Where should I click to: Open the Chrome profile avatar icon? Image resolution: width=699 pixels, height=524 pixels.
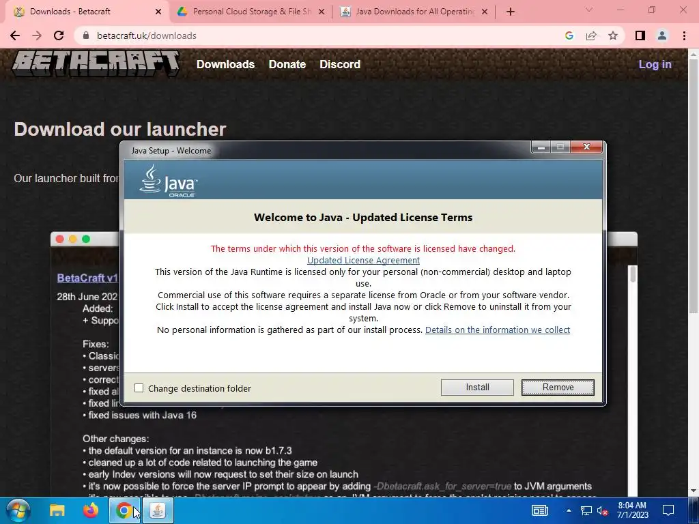[x=662, y=35]
